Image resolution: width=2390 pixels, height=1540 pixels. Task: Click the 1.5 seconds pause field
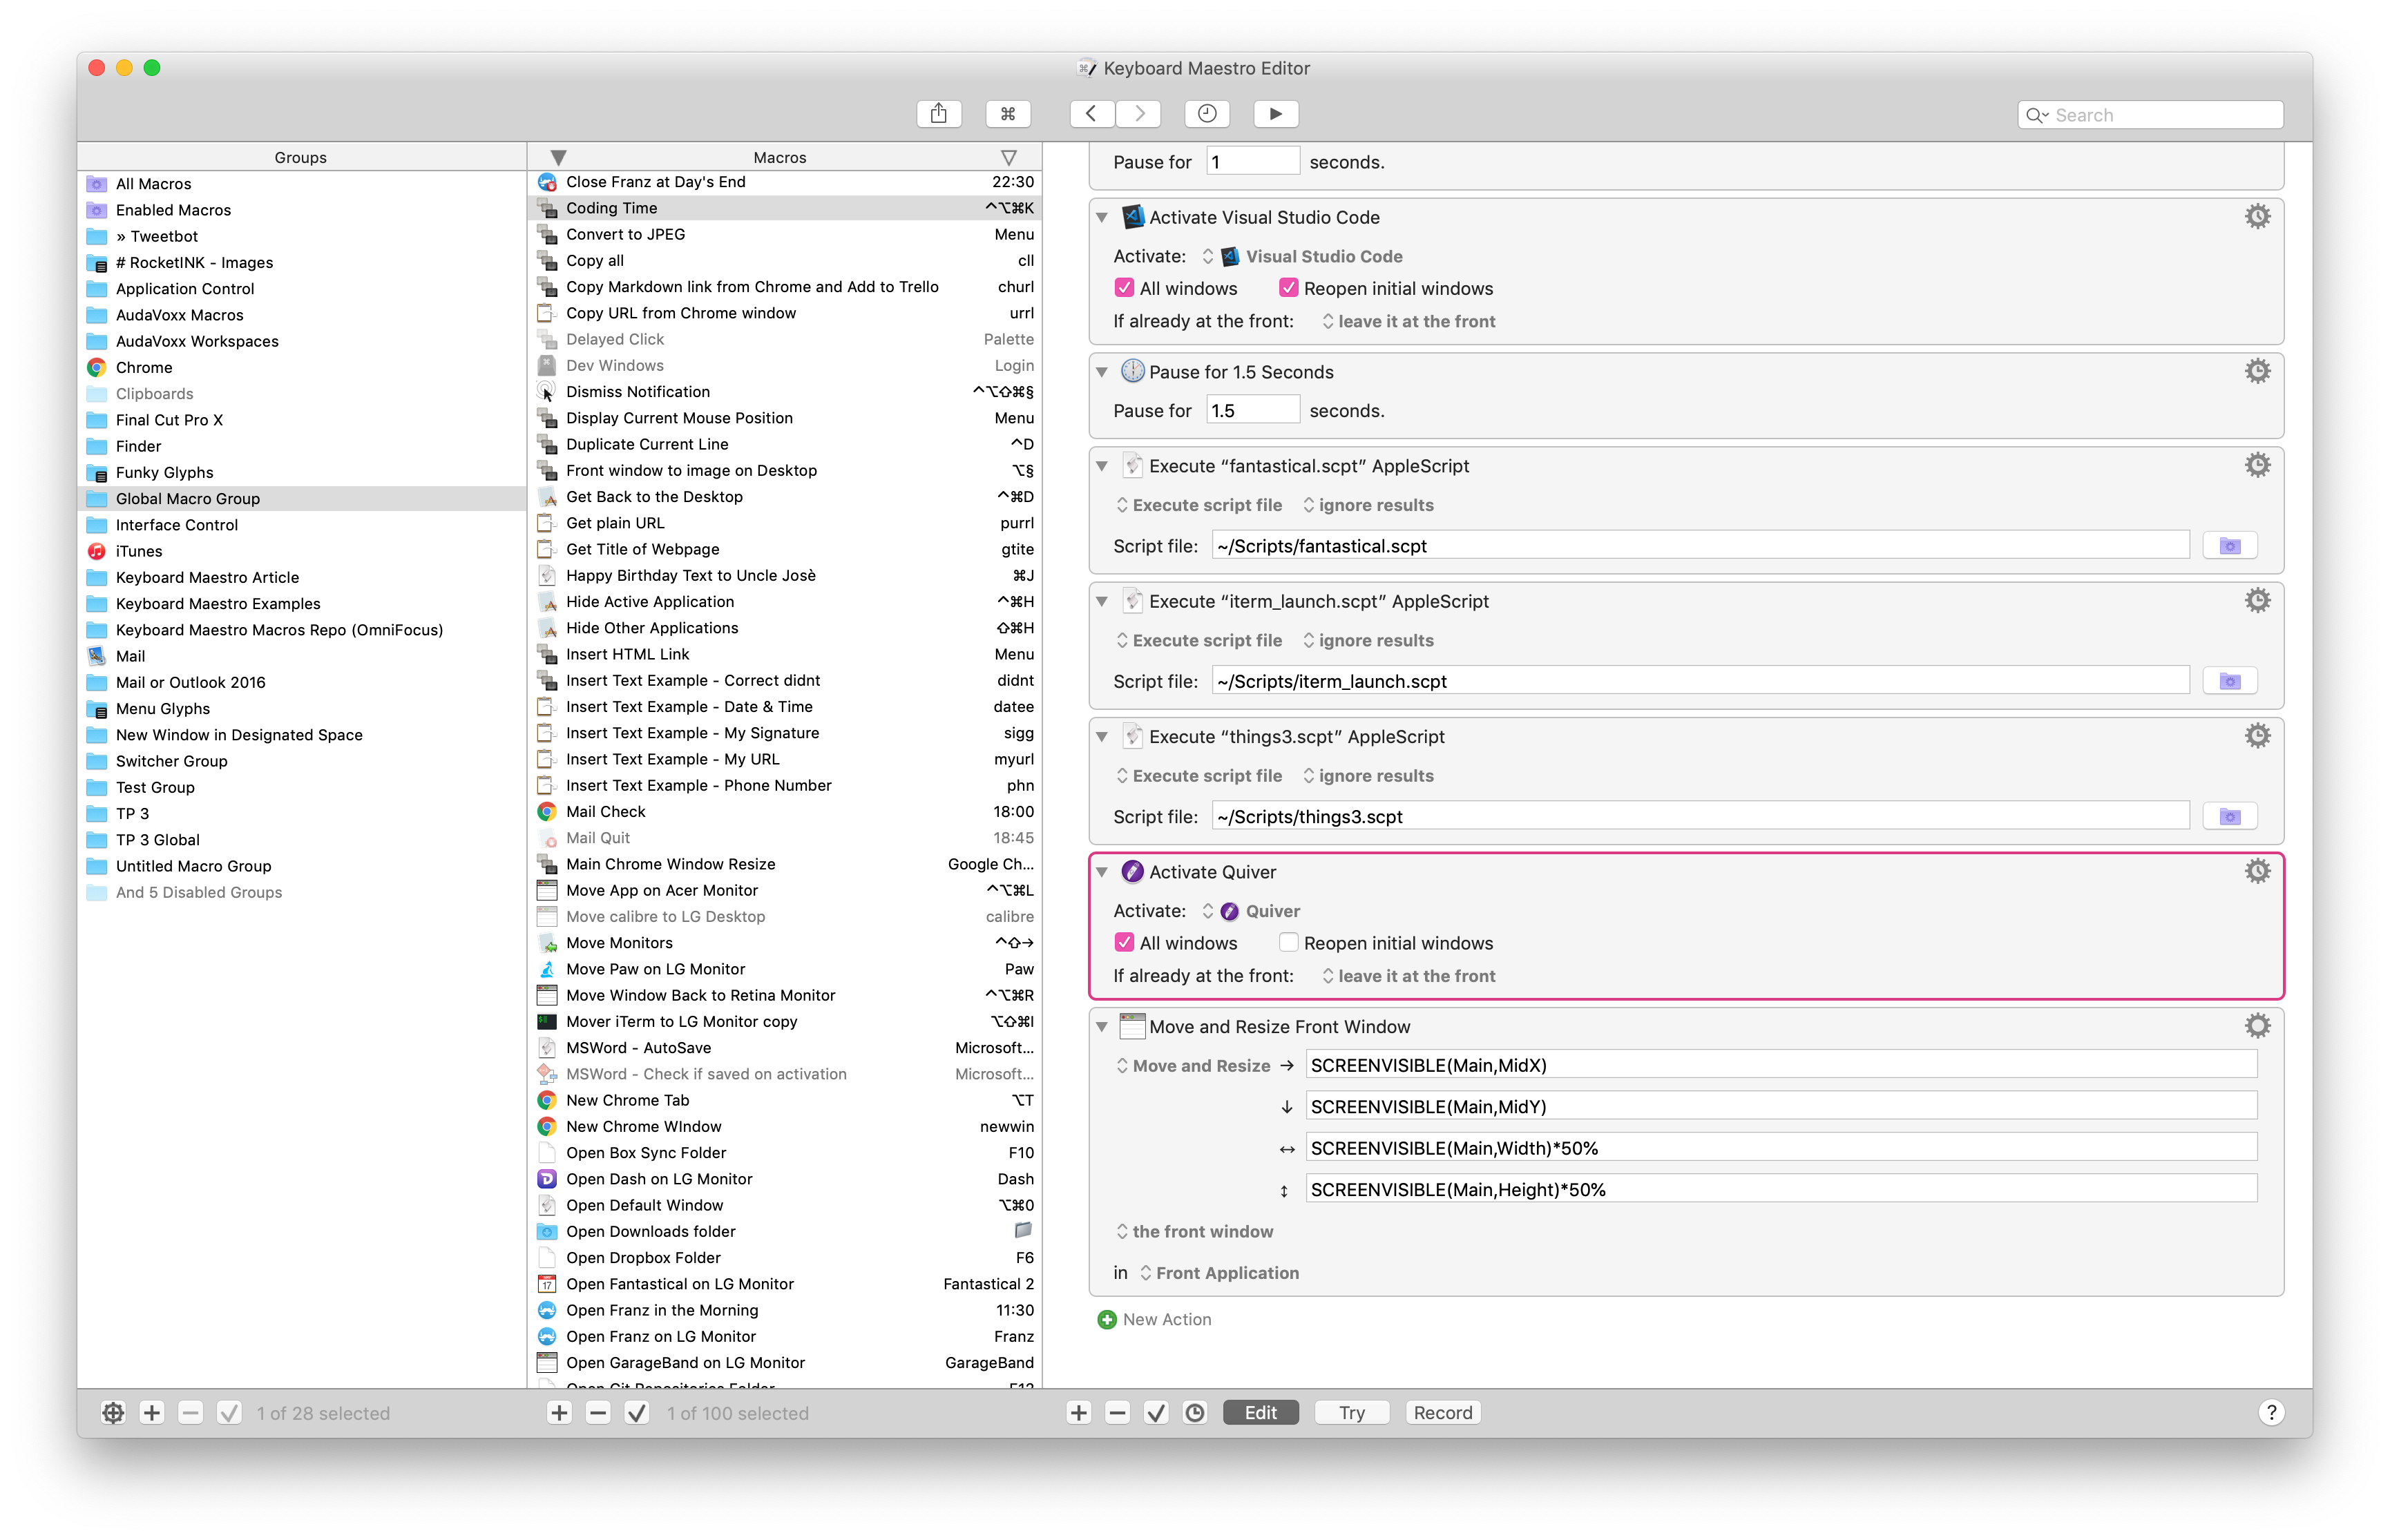coord(1252,411)
